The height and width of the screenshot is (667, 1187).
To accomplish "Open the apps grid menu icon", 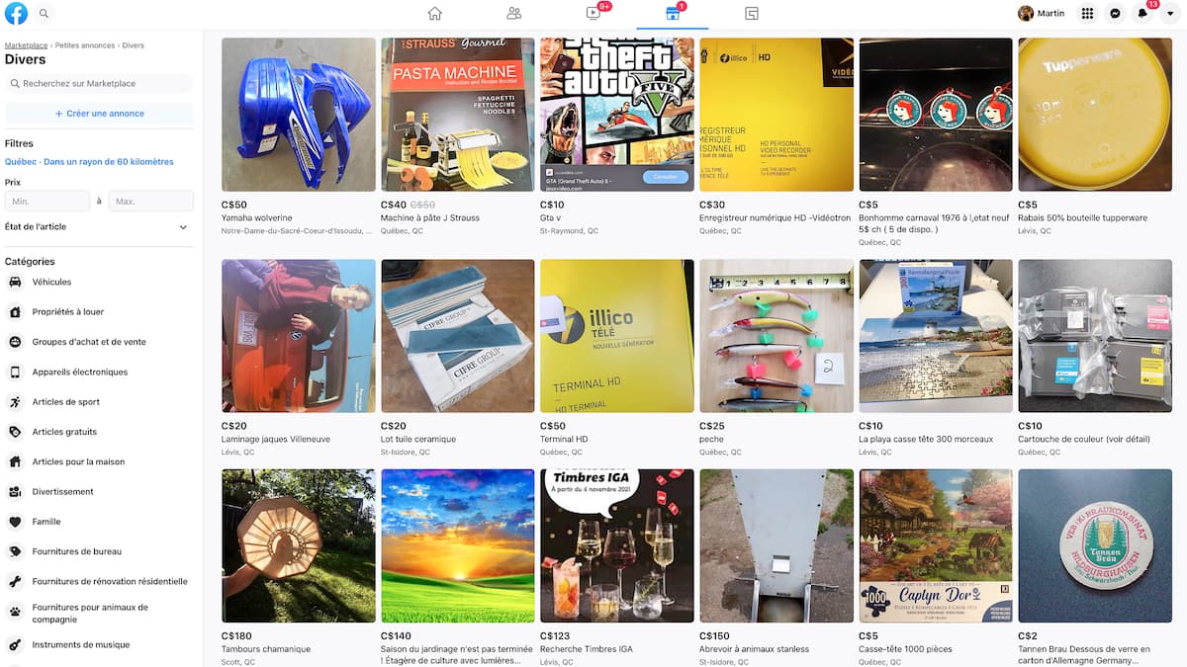I will [1087, 14].
